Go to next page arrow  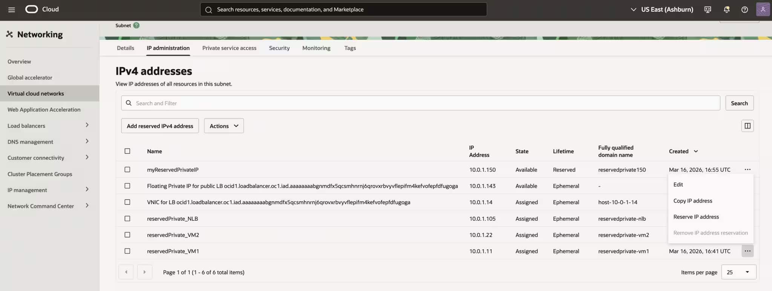pos(144,272)
